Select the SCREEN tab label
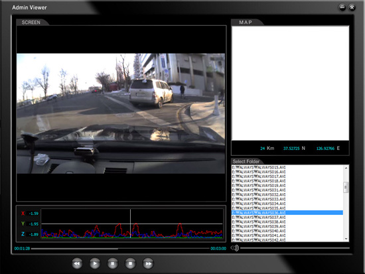 31,23
